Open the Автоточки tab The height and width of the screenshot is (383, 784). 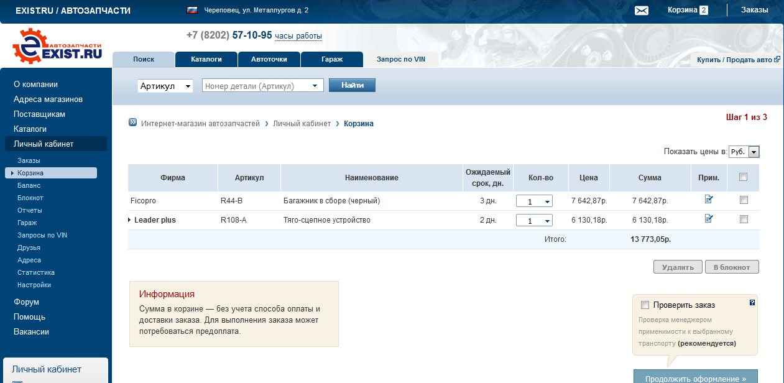pos(269,60)
